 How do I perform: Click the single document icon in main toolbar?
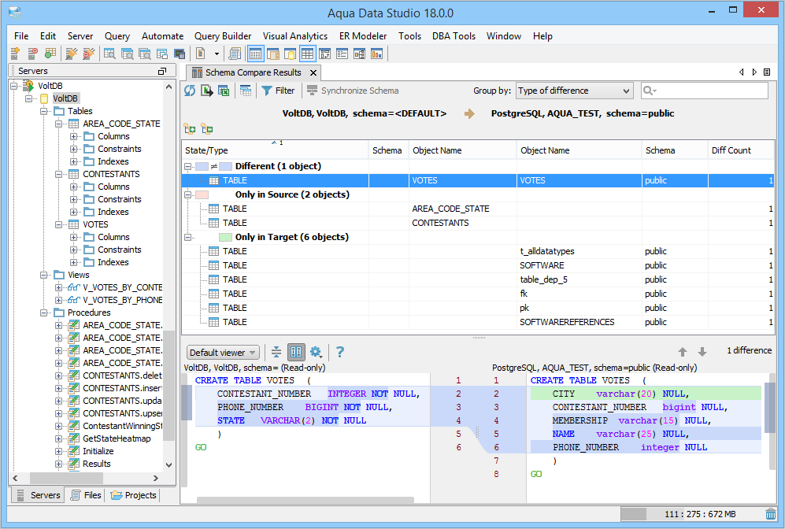pos(200,54)
